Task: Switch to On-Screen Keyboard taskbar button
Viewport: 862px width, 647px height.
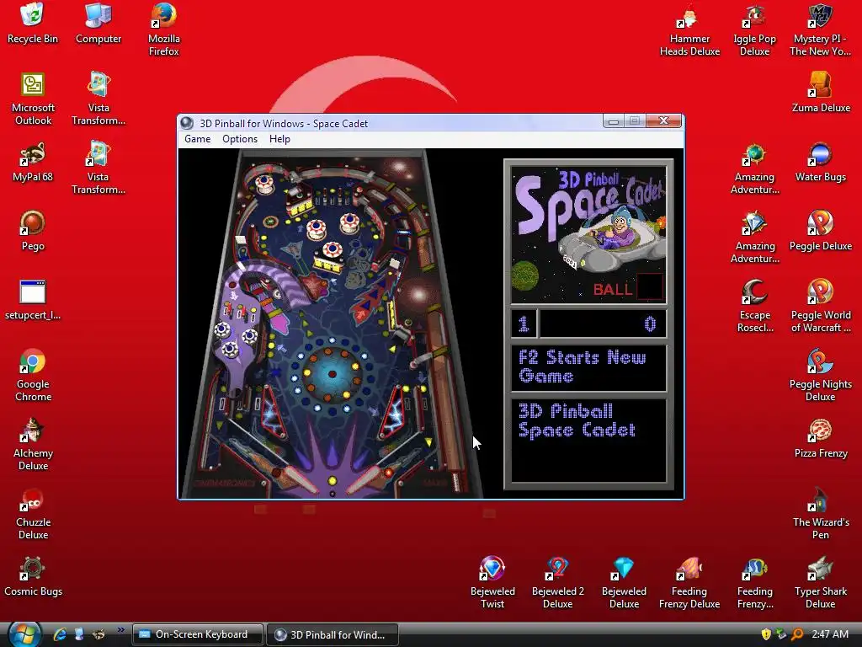Action: click(197, 634)
